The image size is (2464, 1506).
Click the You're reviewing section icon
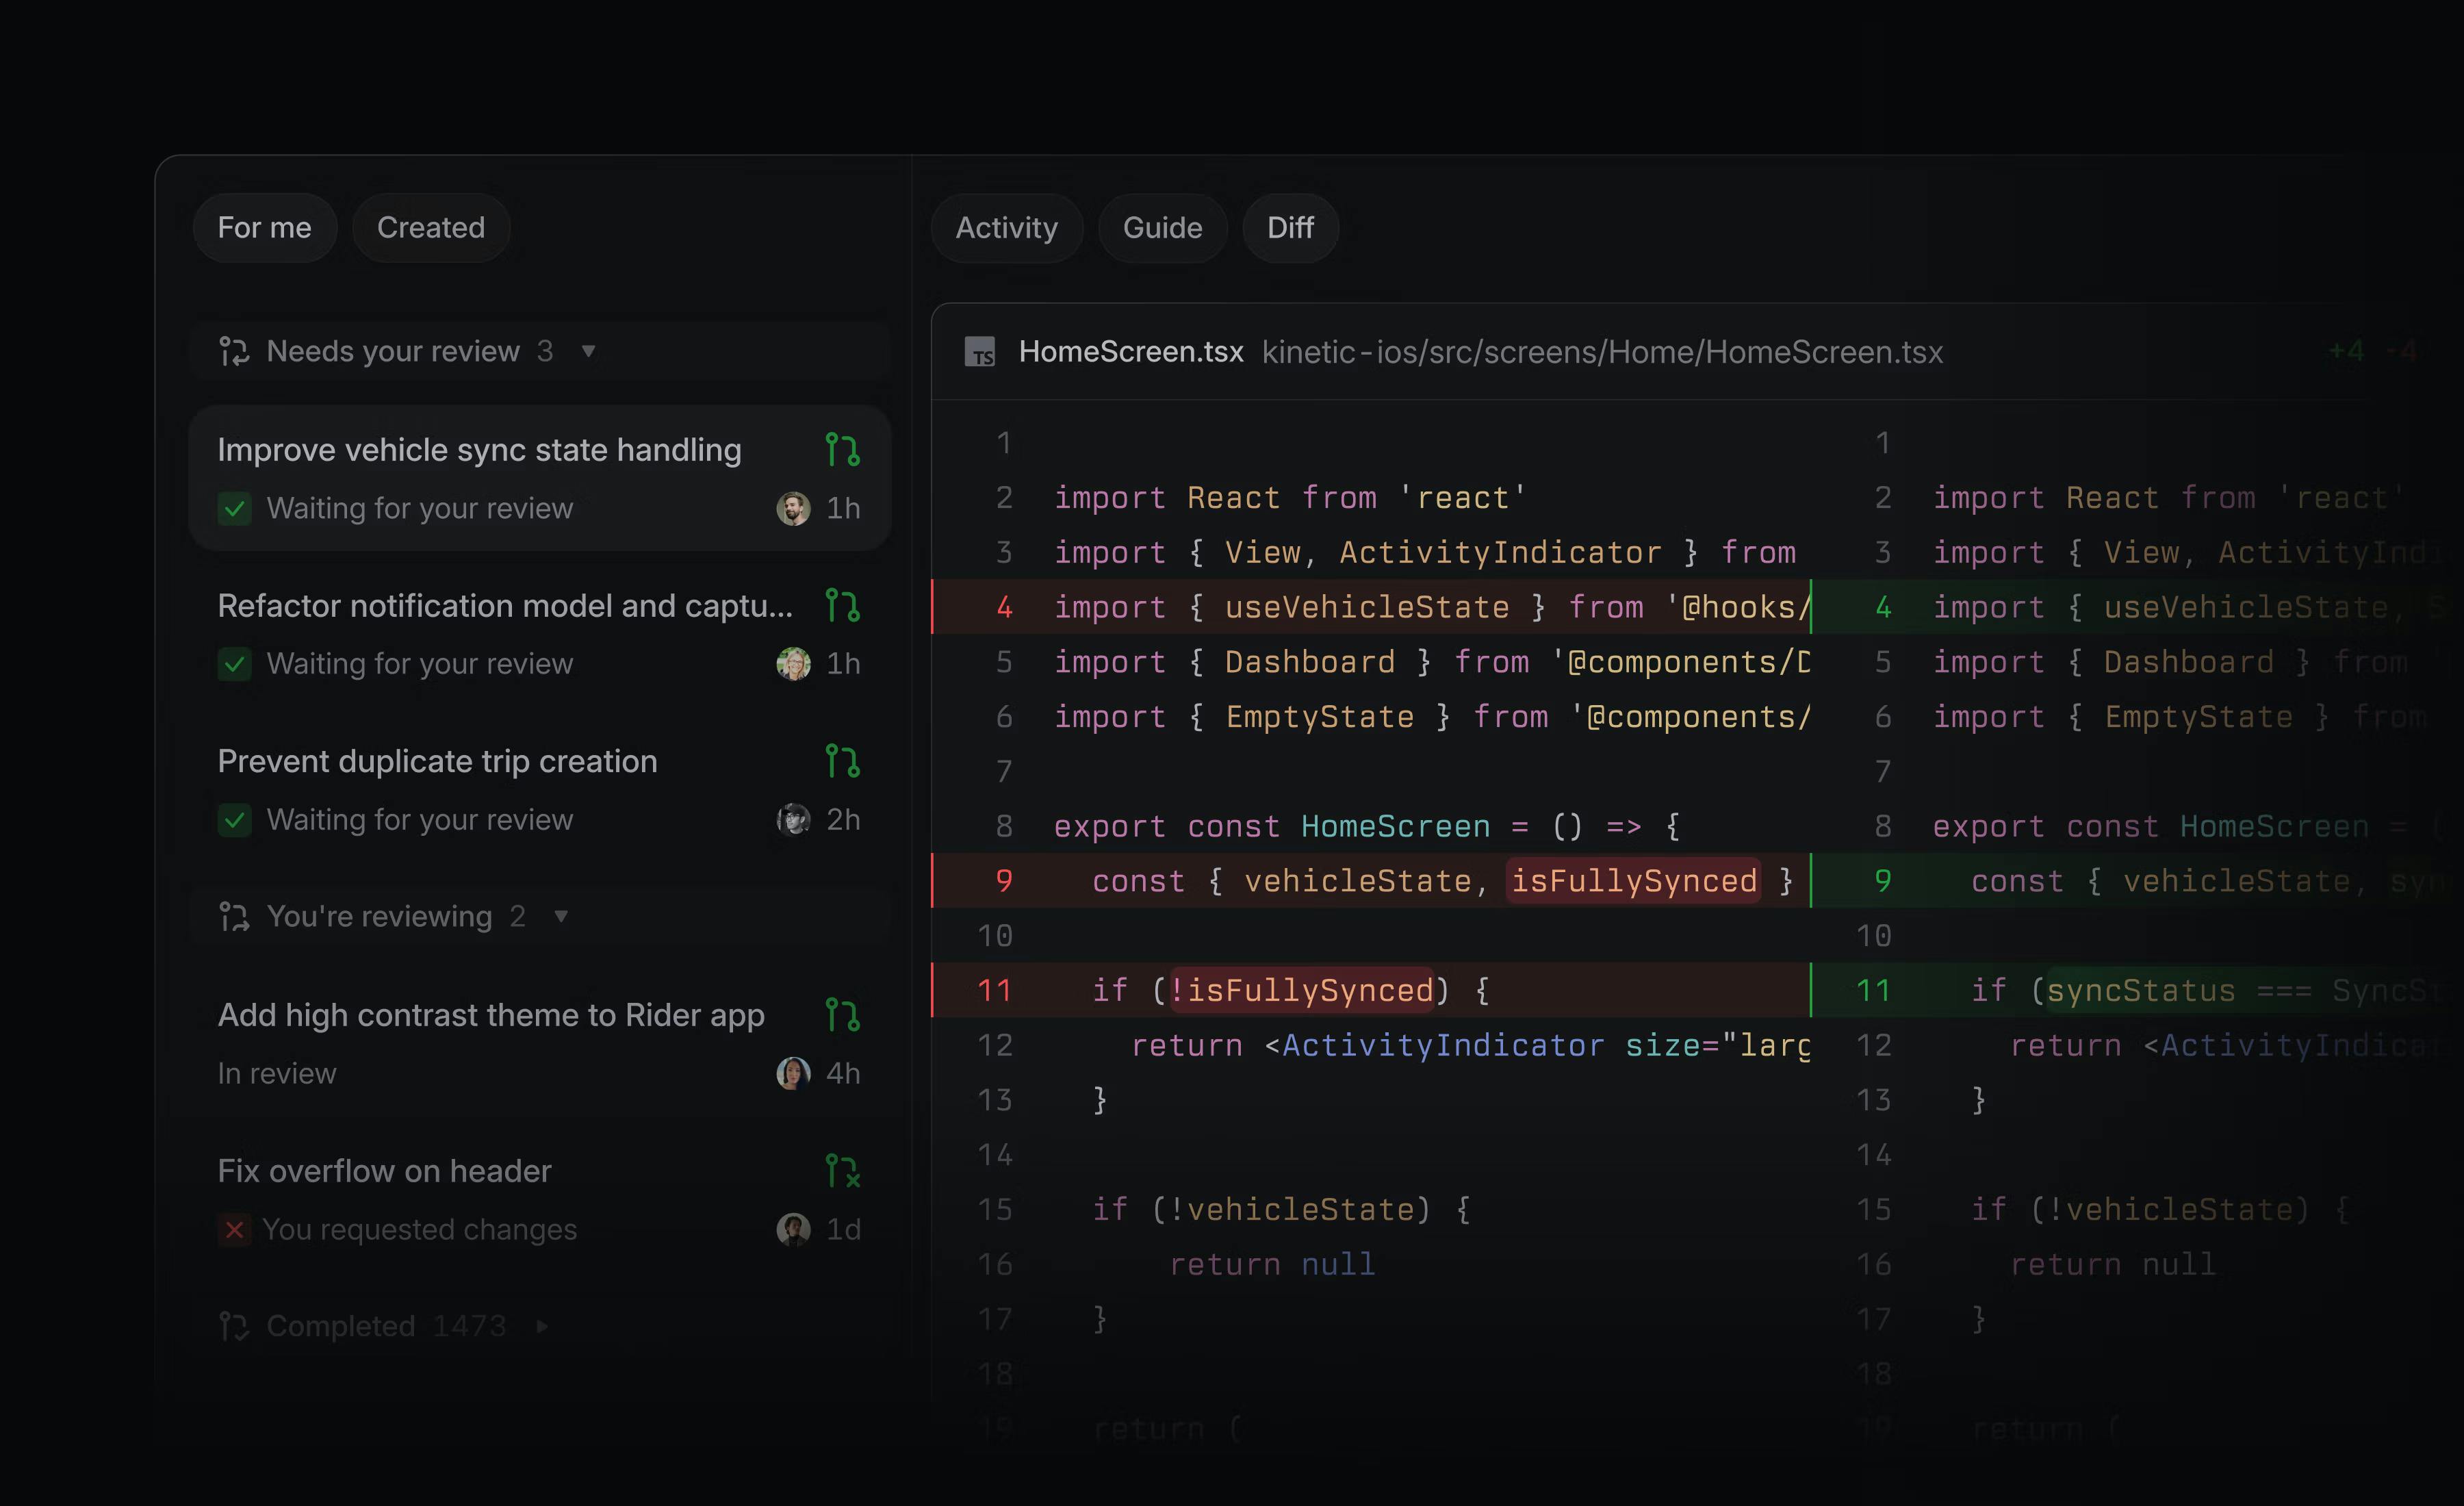point(234,916)
